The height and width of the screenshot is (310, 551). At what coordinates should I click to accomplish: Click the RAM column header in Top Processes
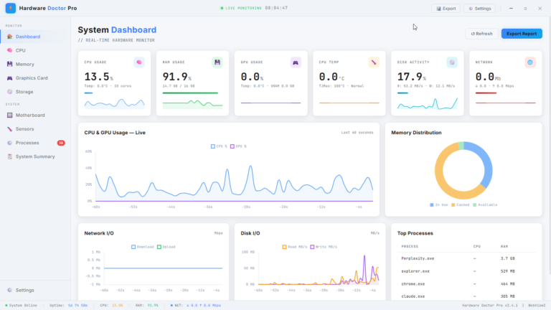tap(504, 246)
